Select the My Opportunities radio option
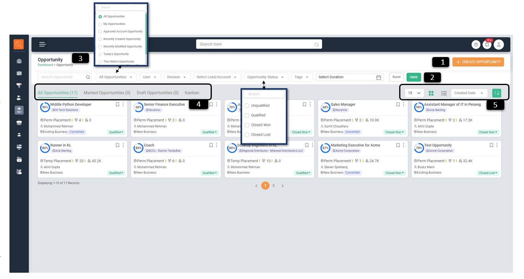Image resolution: width=524 pixels, height=279 pixels. (100, 24)
